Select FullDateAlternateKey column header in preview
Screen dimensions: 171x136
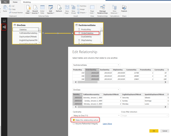[93, 94]
